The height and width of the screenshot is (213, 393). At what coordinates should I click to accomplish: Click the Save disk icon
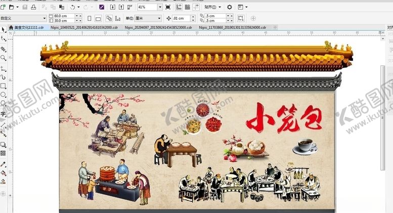(25, 7)
